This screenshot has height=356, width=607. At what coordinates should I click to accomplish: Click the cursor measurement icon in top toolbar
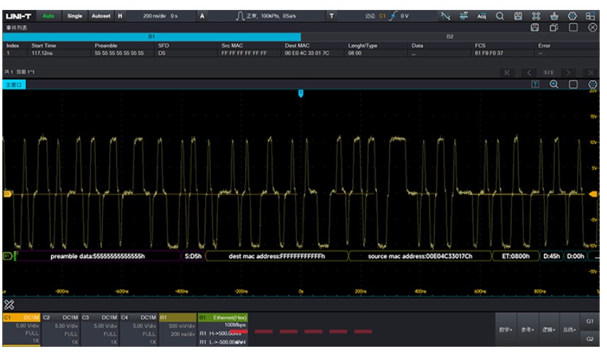[x=463, y=16]
